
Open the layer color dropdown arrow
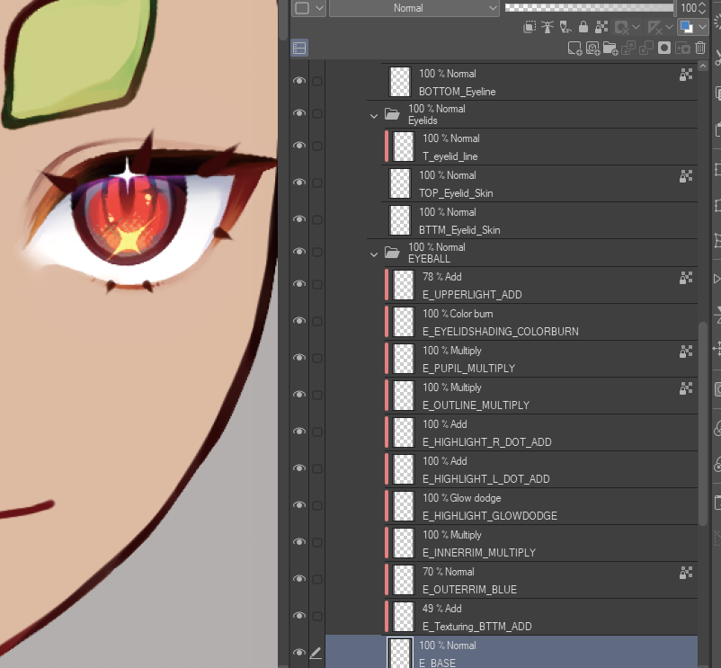[x=703, y=27]
